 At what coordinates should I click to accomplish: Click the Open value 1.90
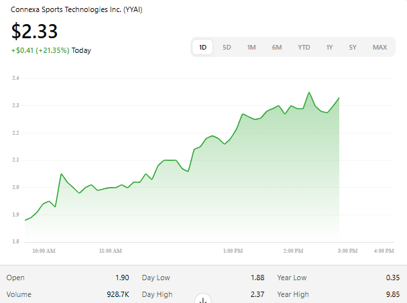(x=122, y=278)
